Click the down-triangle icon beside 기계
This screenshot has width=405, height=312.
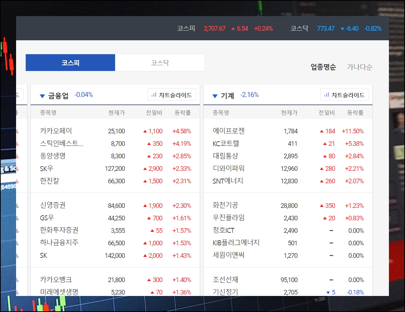coord(215,96)
